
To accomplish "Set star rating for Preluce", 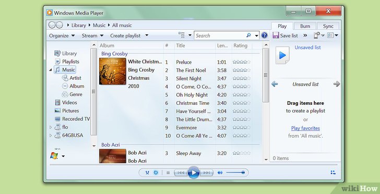I will pos(241,62).
